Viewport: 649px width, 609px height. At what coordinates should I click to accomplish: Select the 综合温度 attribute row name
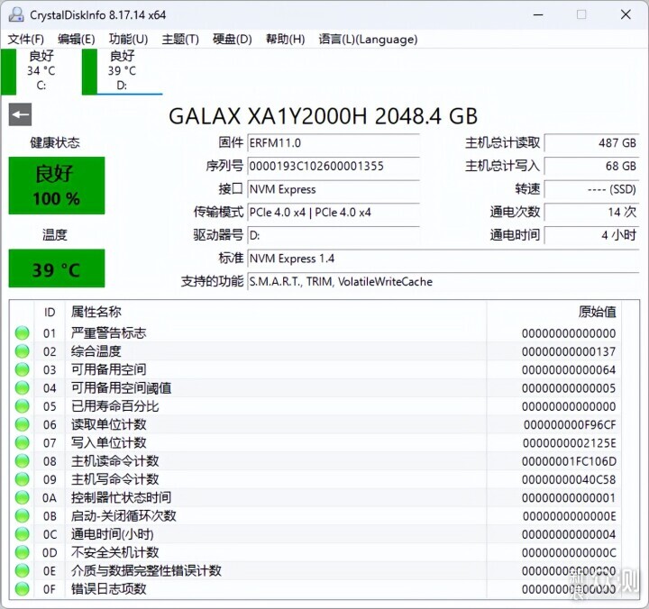coord(96,351)
